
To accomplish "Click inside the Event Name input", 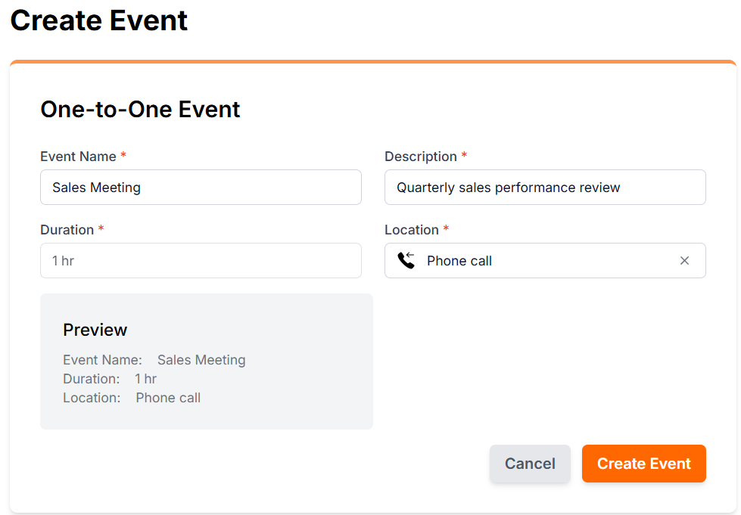I will [x=201, y=187].
